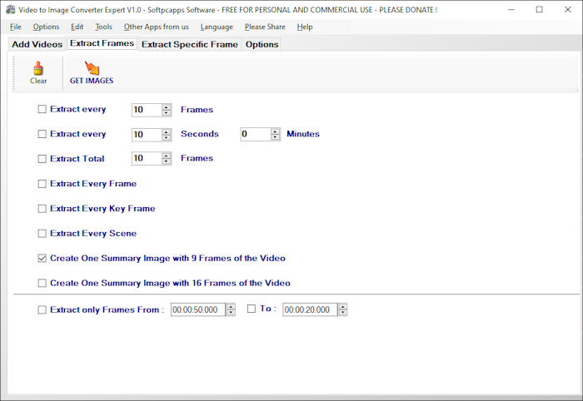The height and width of the screenshot is (401, 583).
Task: Click the To time 00:00:20.000 field
Action: coord(309,309)
